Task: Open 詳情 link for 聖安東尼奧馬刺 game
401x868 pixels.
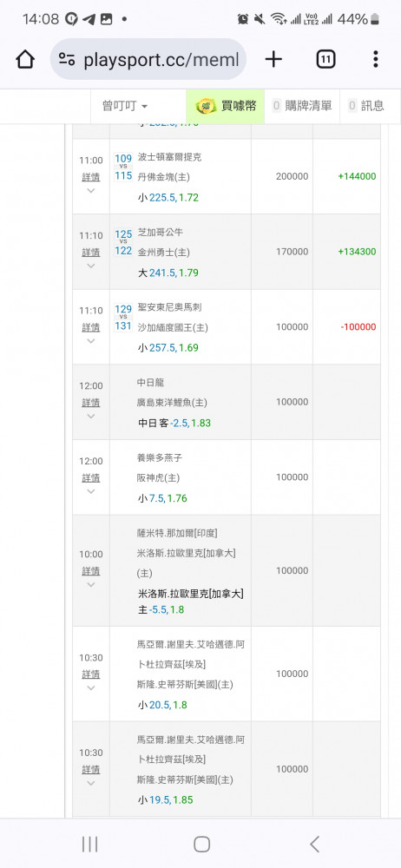Action: [x=91, y=327]
